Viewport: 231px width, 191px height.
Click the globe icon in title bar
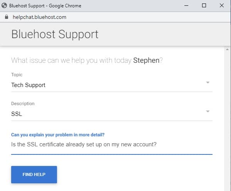click(4, 6)
